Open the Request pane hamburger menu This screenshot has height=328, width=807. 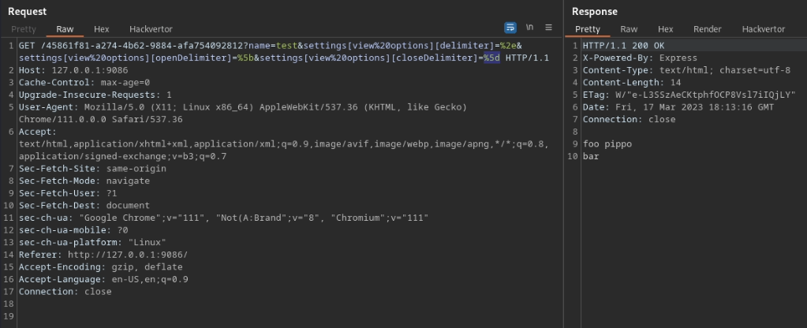point(548,28)
